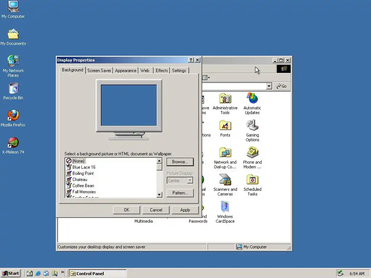Click Show Desktop quick launch icon
The image size is (371, 278).
30,274
